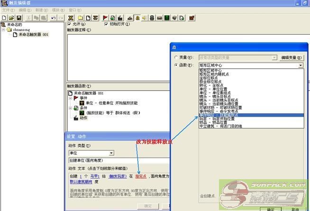Viewport: 310px width, 211px height.
Task: Open the 函数 dropdown showing 矩形区域中心
Action: pyautogui.click(x=301, y=65)
